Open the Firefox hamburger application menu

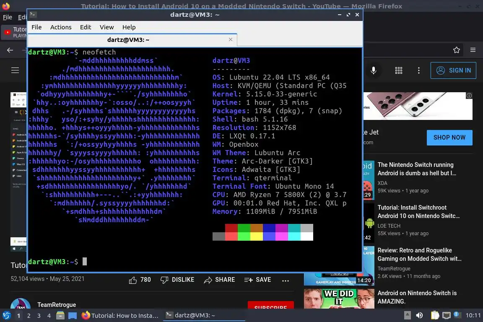(473, 50)
